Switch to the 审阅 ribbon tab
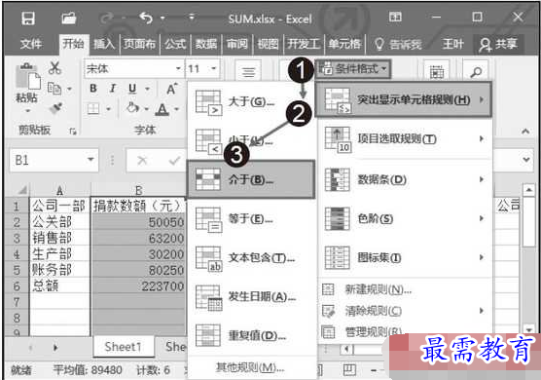The width and height of the screenshot is (541, 380). (x=237, y=44)
